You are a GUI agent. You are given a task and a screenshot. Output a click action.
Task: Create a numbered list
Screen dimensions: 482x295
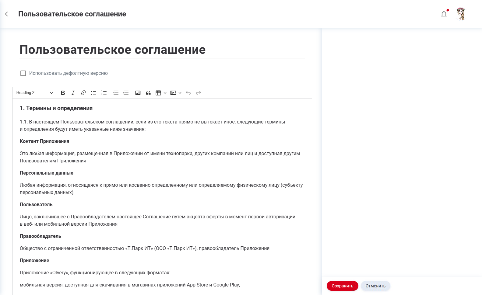click(x=104, y=93)
